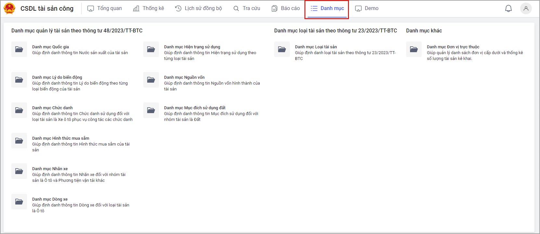
Task: Click folder icon for Danh mục Chức danh
Action: [19, 110]
